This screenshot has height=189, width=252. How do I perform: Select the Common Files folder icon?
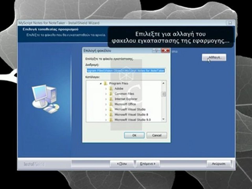pos(111,93)
